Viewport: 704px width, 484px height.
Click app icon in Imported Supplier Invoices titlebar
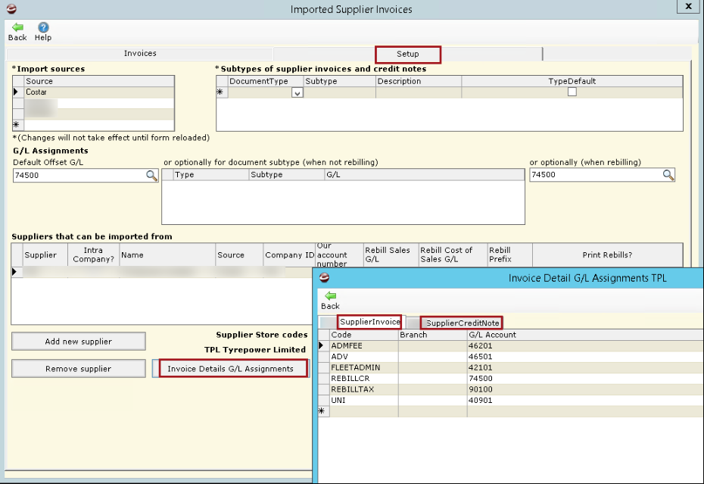11,9
